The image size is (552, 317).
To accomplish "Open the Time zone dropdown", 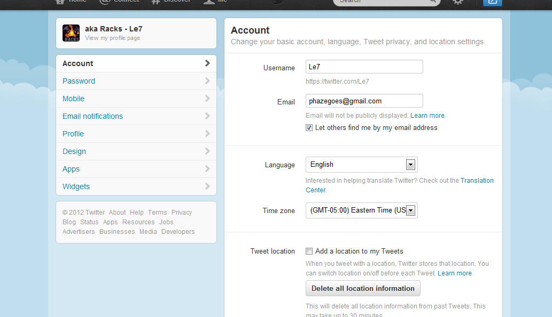I will click(x=362, y=210).
